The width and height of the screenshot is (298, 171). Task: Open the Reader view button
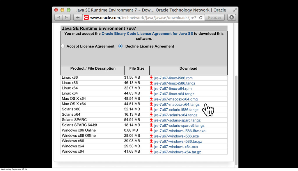click(x=215, y=17)
